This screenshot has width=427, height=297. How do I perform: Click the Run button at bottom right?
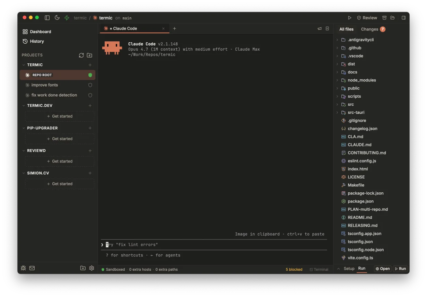(x=400, y=269)
